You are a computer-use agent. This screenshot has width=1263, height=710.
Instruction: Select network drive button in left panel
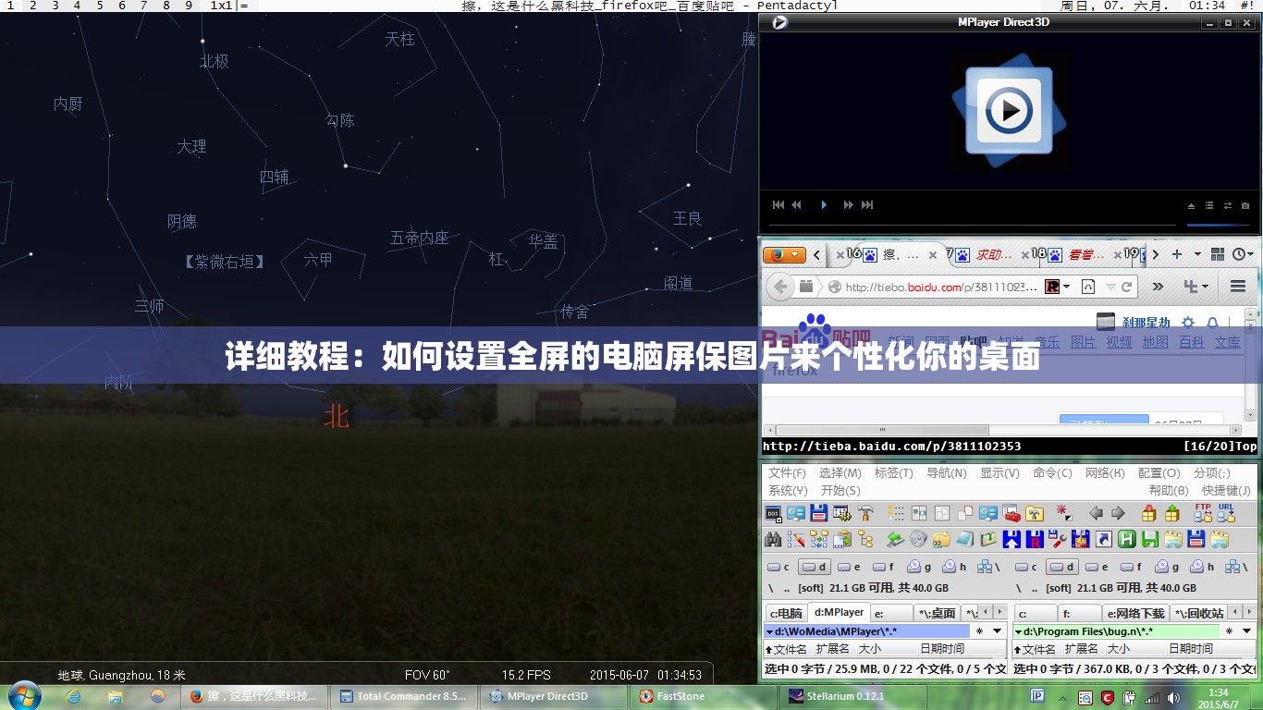(x=990, y=567)
